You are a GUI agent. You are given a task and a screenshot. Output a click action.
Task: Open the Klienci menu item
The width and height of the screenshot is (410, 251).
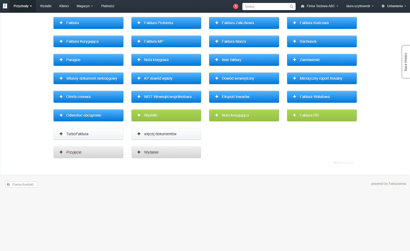64,6
